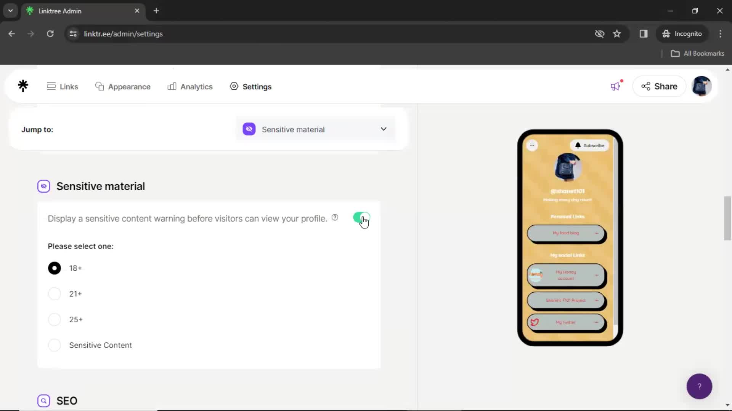
Task: Scroll down to SEO section
Action: [x=66, y=400]
